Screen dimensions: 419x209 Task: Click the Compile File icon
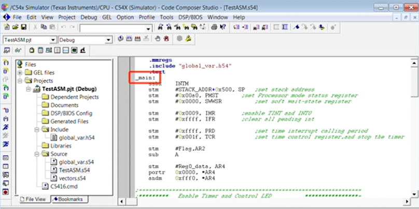pyautogui.click(x=121, y=39)
